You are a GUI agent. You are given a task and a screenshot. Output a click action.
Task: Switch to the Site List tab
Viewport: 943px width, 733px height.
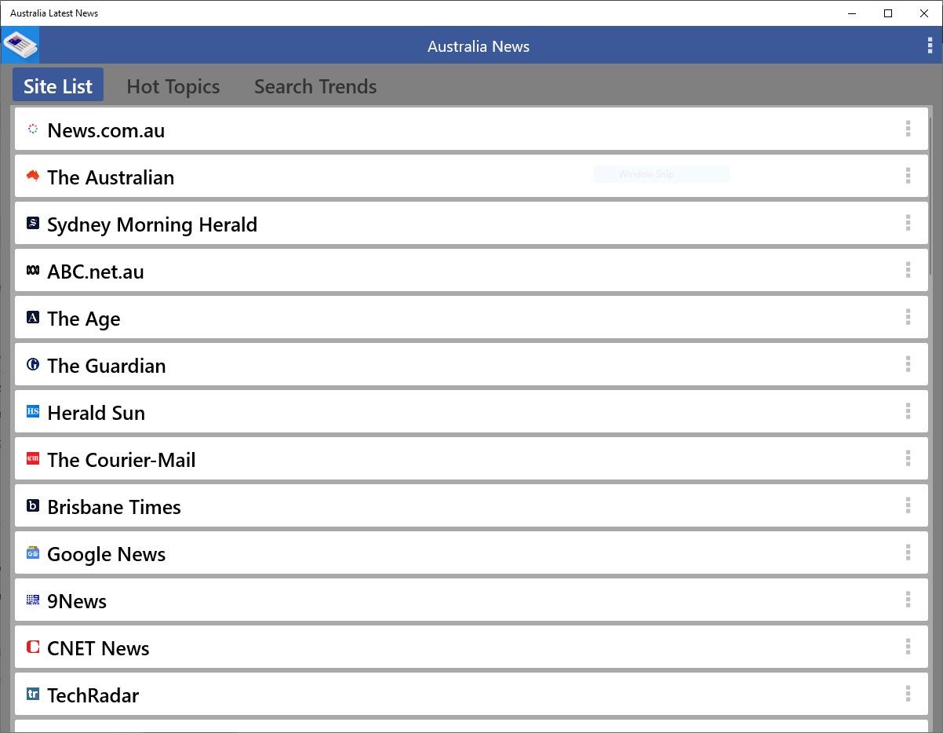[x=58, y=86]
